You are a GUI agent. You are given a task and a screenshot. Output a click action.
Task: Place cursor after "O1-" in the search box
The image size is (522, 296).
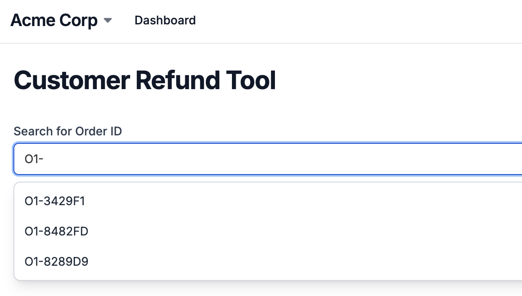click(45, 159)
